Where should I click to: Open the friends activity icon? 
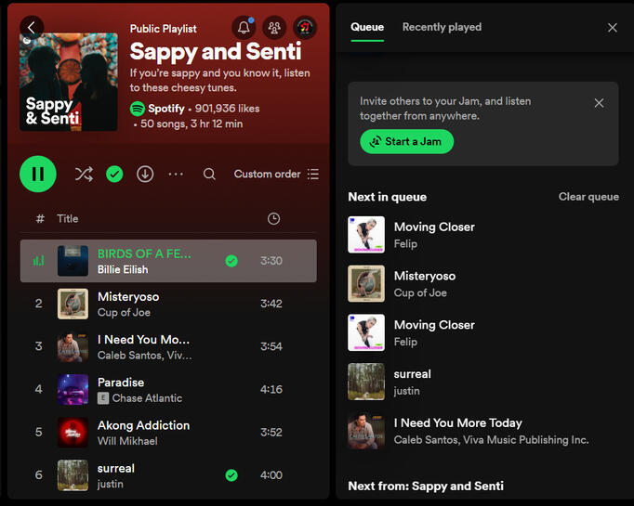[274, 28]
